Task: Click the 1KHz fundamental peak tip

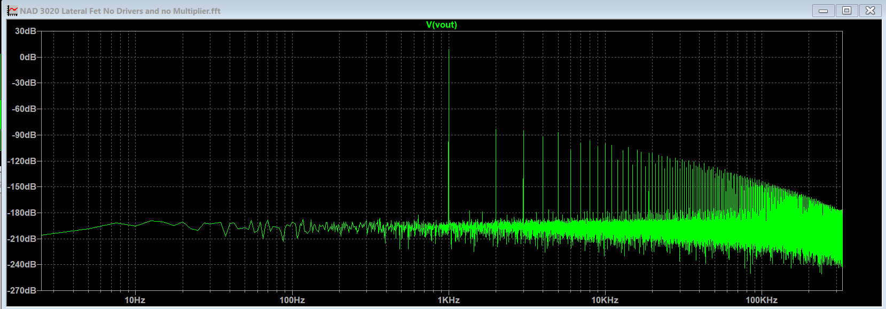Action: pyautogui.click(x=449, y=50)
